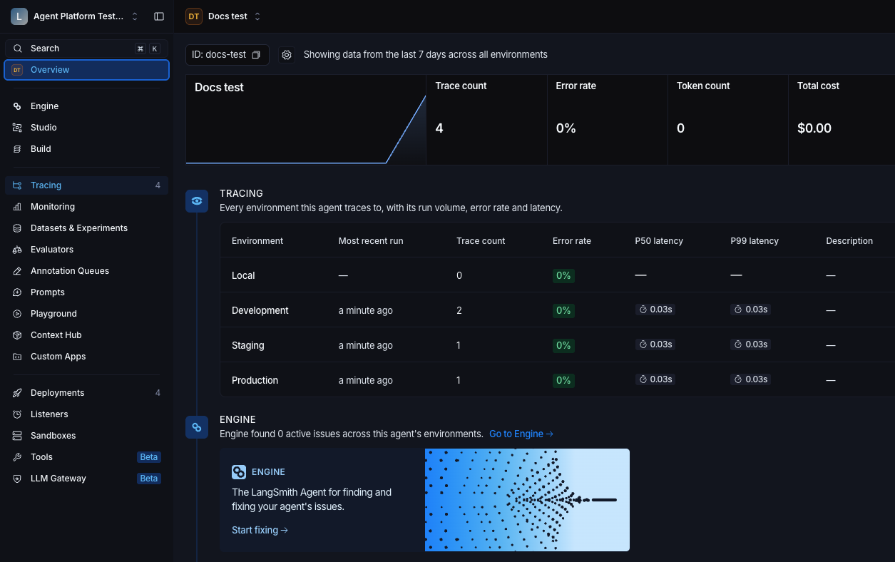The image size is (895, 562).
Task: Click in the Search field
Action: point(87,48)
